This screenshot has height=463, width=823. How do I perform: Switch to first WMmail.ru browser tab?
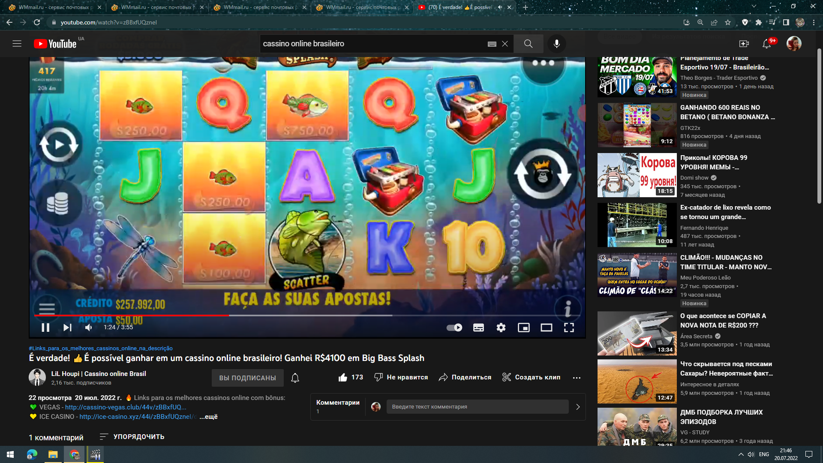click(x=54, y=7)
